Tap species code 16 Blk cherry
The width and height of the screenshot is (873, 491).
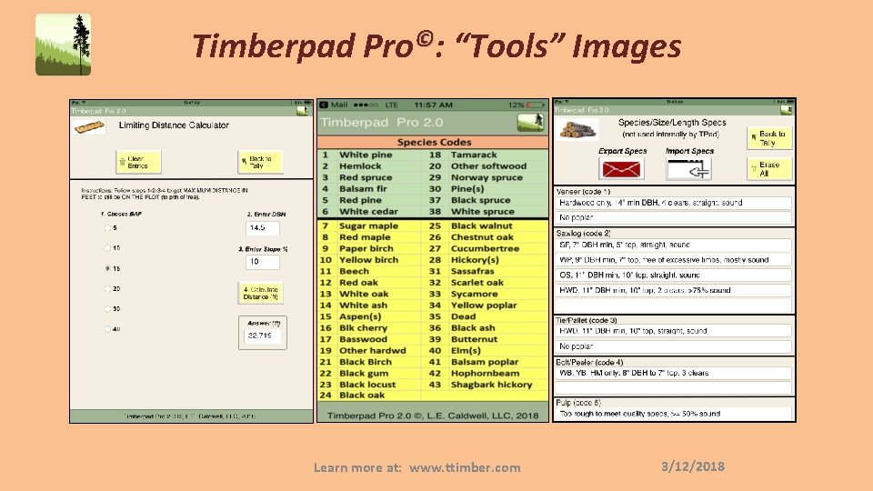point(369,328)
